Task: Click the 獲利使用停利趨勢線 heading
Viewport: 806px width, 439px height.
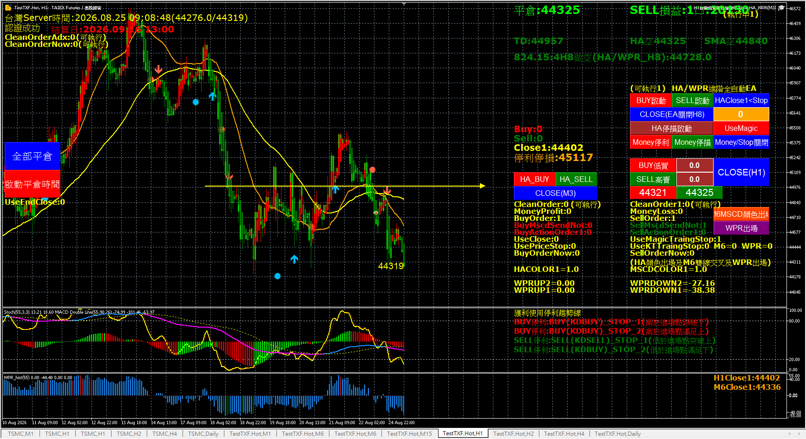Action: click(x=547, y=313)
